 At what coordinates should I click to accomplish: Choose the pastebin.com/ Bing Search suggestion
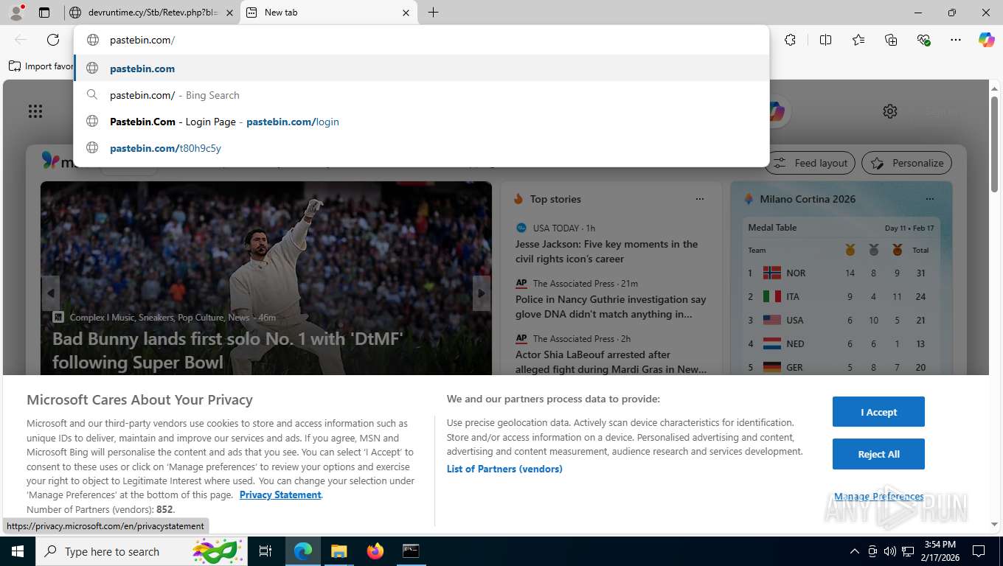click(422, 95)
